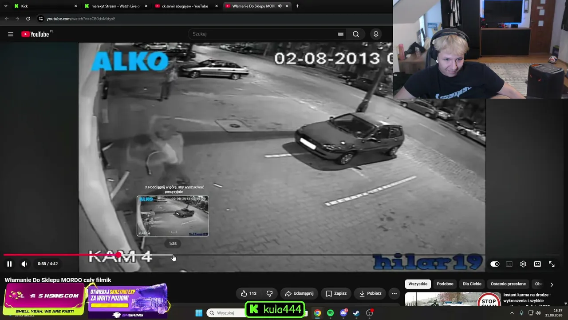Screen dimensions: 568x320
Task: Close the marekyt Stream tab
Action: point(146,6)
